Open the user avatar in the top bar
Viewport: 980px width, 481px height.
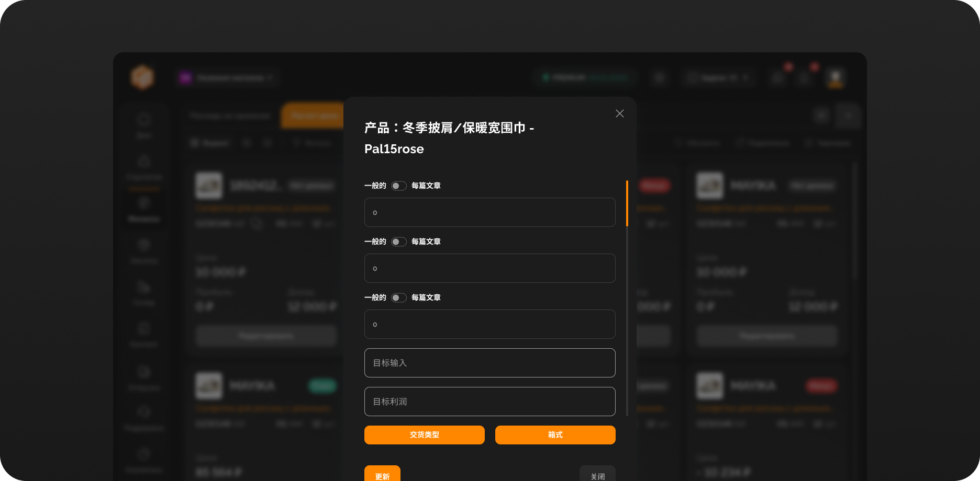tap(836, 78)
